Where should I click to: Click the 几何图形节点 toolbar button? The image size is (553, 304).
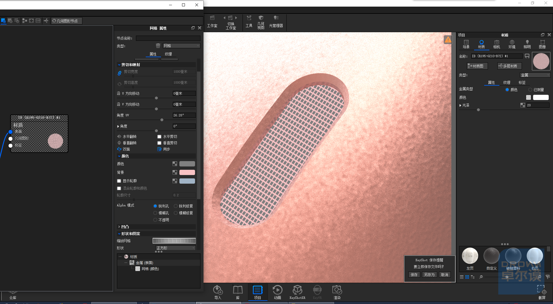[67, 21]
